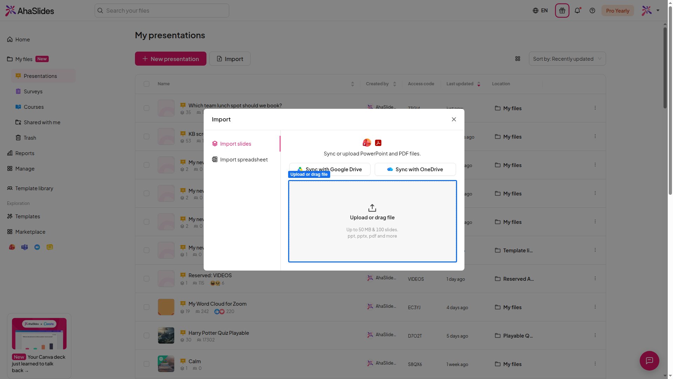Open more options for Harry Potter Quiz row
Viewport: 673px width, 379px height.
pos(595,335)
